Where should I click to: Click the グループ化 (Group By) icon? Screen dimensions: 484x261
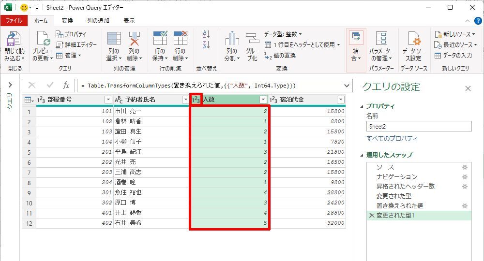pyautogui.click(x=252, y=39)
